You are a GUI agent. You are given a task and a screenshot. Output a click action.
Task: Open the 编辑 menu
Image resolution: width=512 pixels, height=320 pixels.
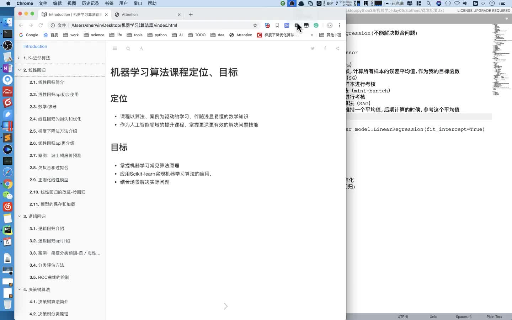(57, 3)
